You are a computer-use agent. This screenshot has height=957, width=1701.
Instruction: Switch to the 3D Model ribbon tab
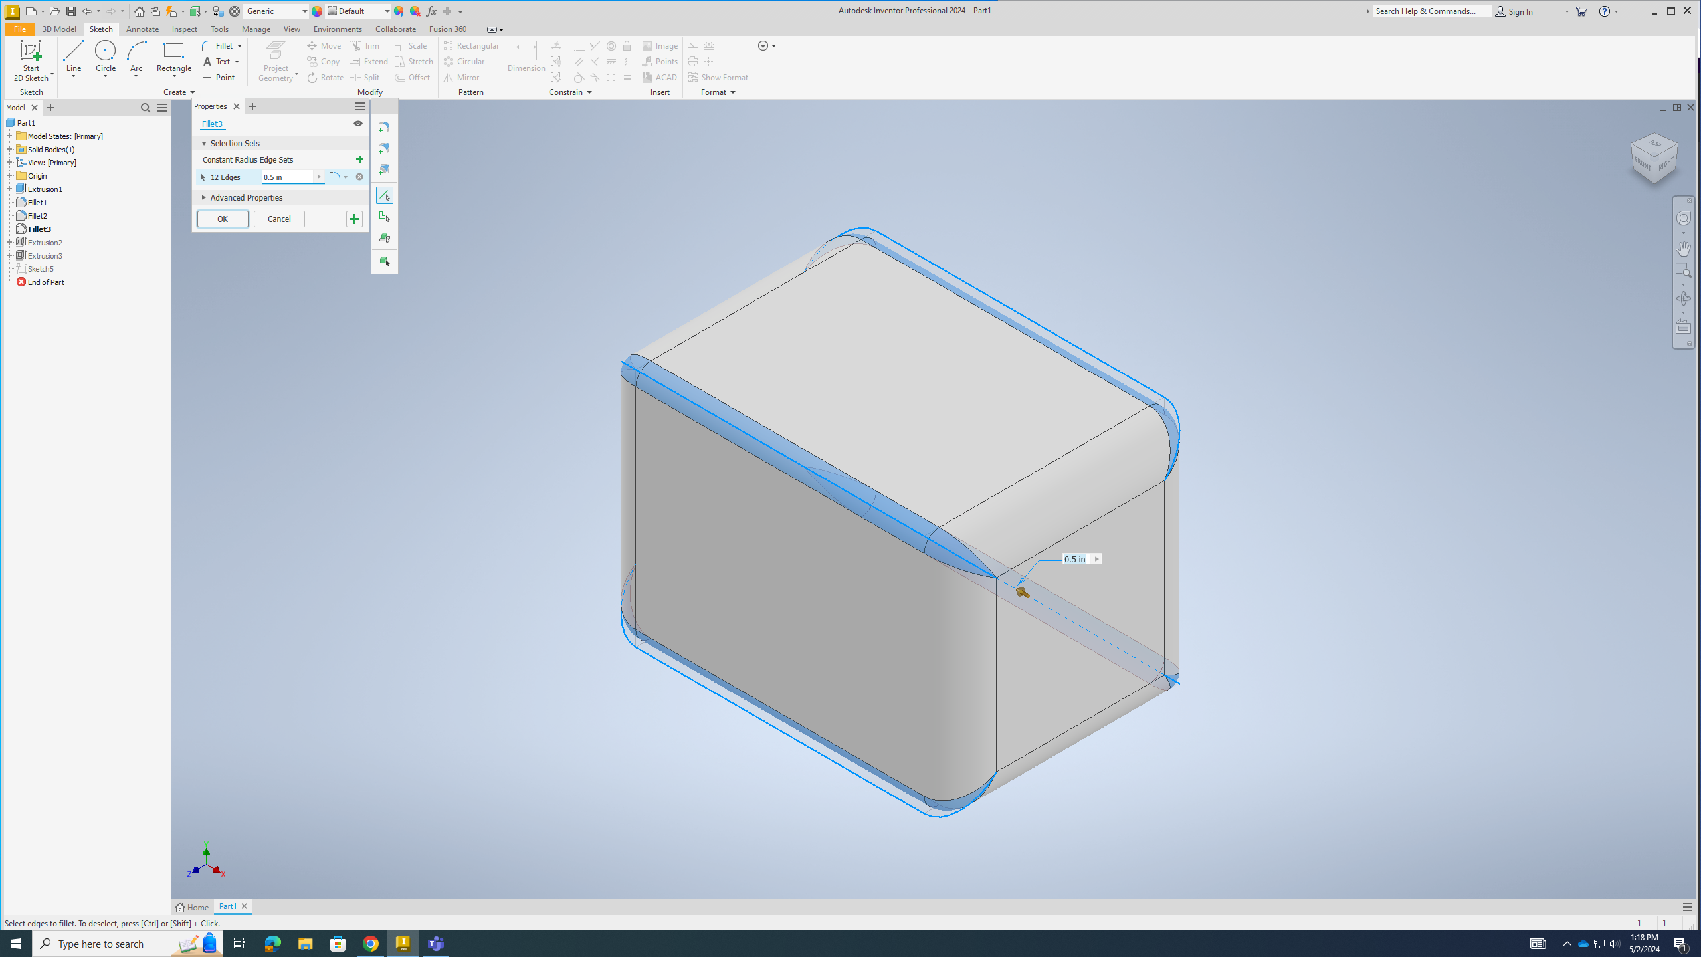(x=59, y=29)
